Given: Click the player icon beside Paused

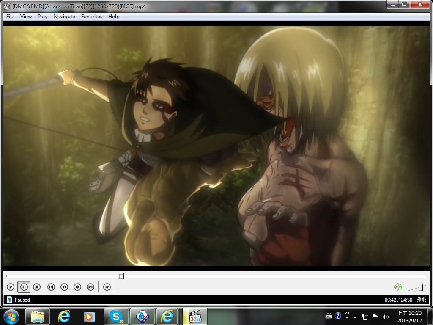Looking at the screenshot, I should tap(9, 300).
